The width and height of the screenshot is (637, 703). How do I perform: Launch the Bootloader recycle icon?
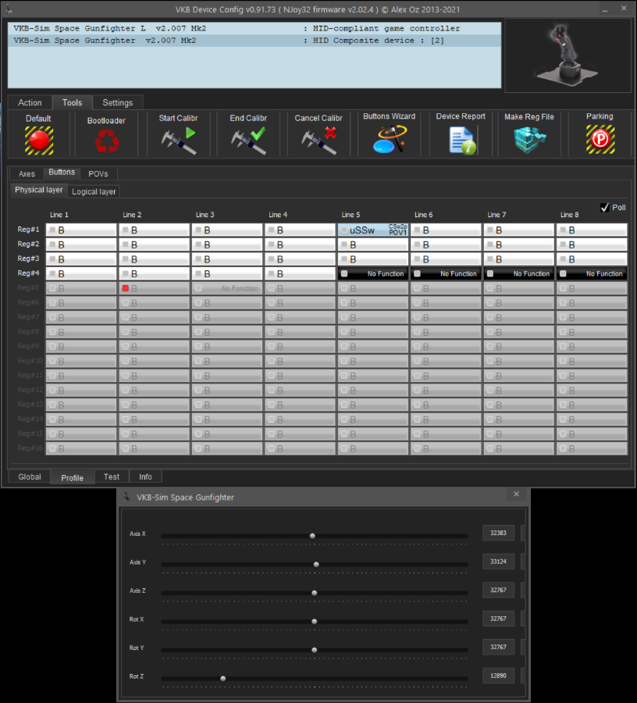pos(107,141)
